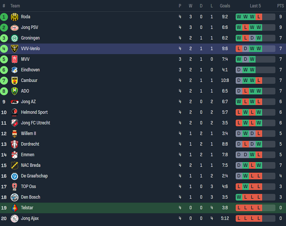The image size is (286, 226).
Task: Click the Telstar club logo
Action: click(14, 208)
